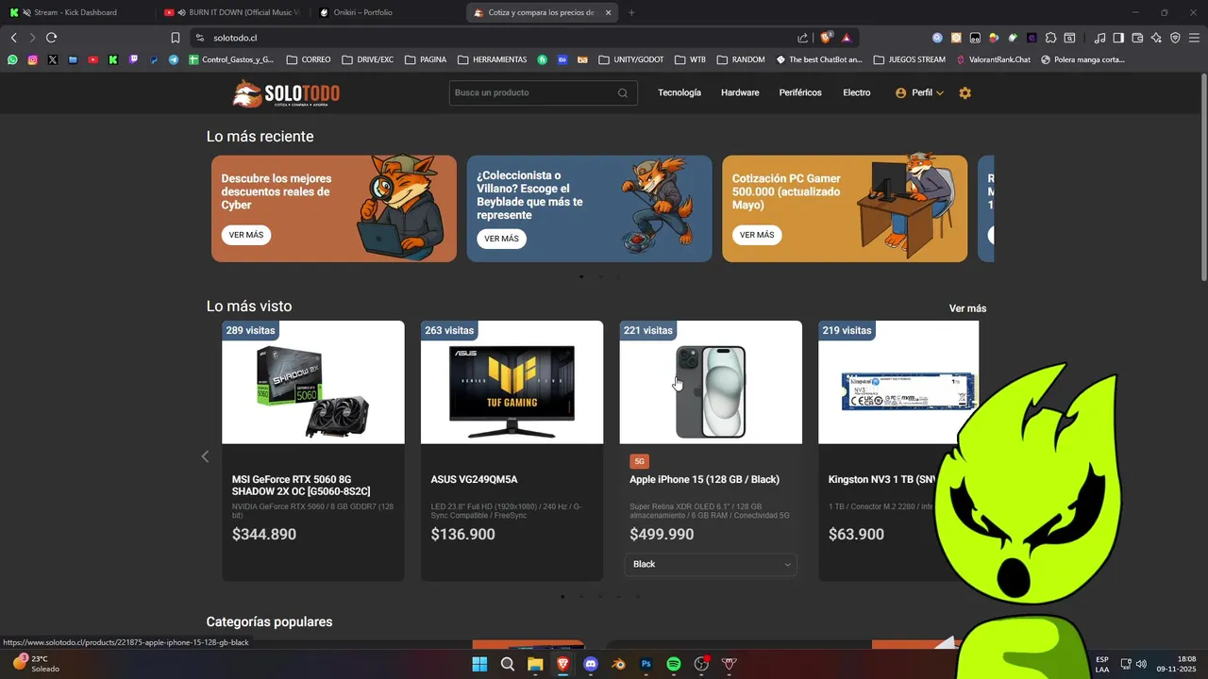Click the Windows Start button
The width and height of the screenshot is (1208, 679).
pyautogui.click(x=479, y=664)
